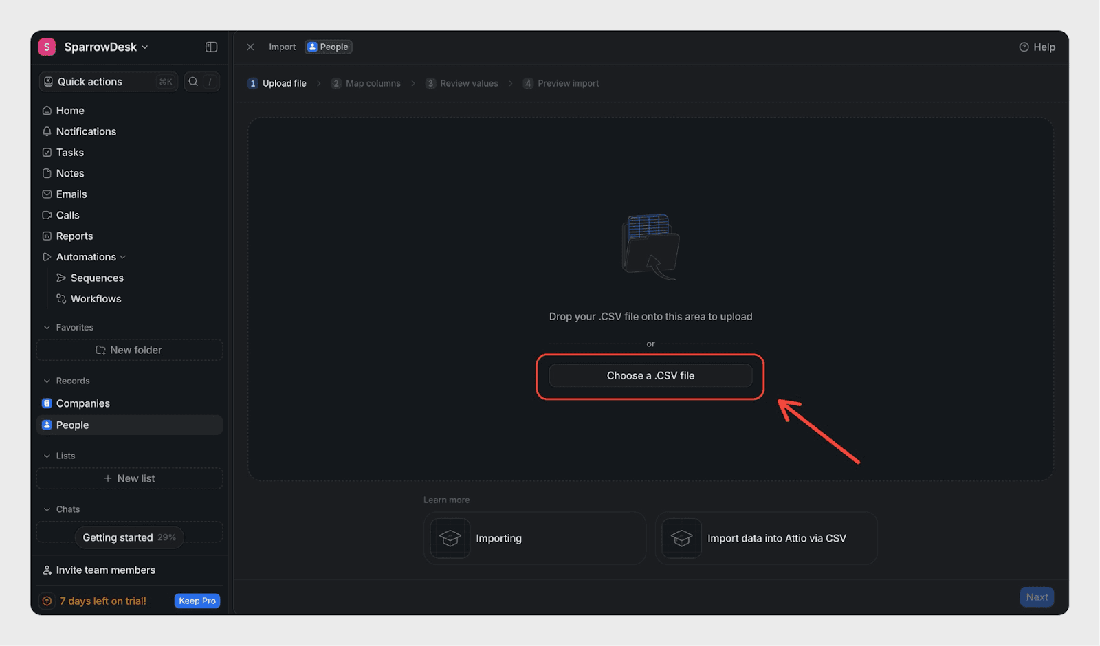Image resolution: width=1100 pixels, height=646 pixels.
Task: Open Notifications from the sidebar
Action: click(86, 131)
